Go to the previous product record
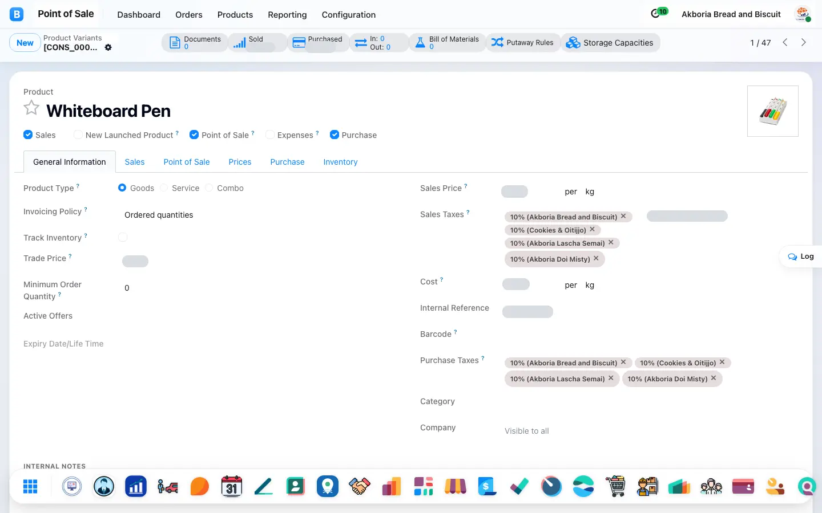The height and width of the screenshot is (513, 822). (785, 42)
